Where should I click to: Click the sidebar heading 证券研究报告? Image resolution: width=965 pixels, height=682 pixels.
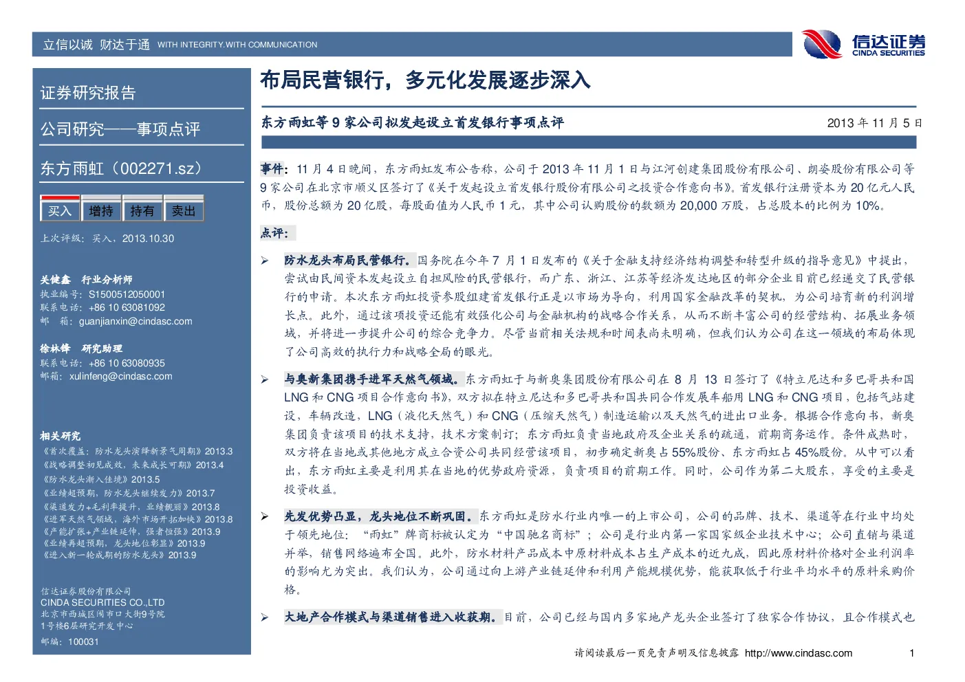click(88, 93)
